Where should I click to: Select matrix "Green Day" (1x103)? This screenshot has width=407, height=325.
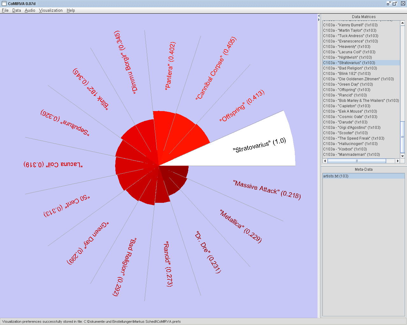(361, 84)
